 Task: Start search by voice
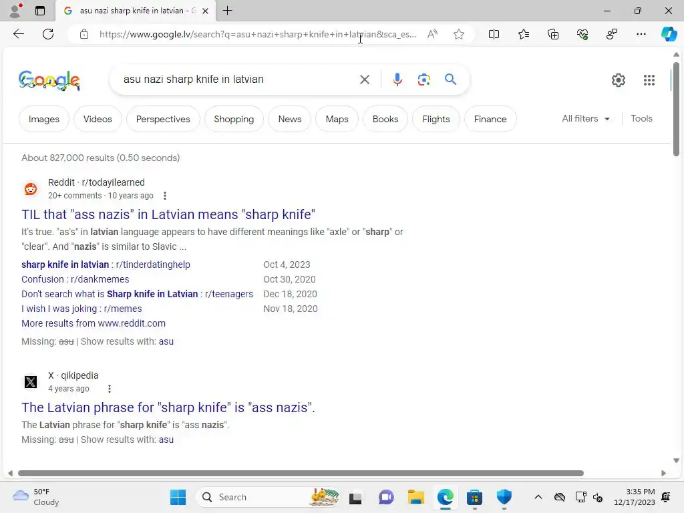(x=397, y=79)
